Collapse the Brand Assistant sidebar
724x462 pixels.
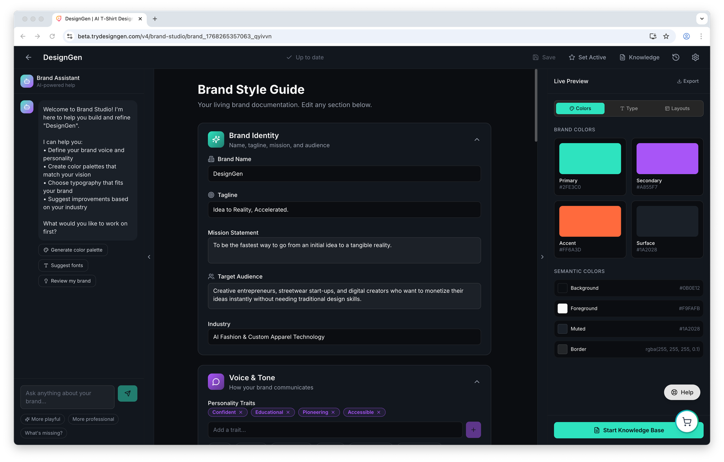149,257
